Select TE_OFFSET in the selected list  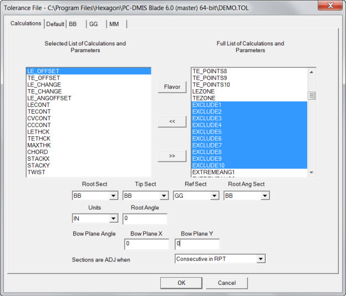(44, 78)
